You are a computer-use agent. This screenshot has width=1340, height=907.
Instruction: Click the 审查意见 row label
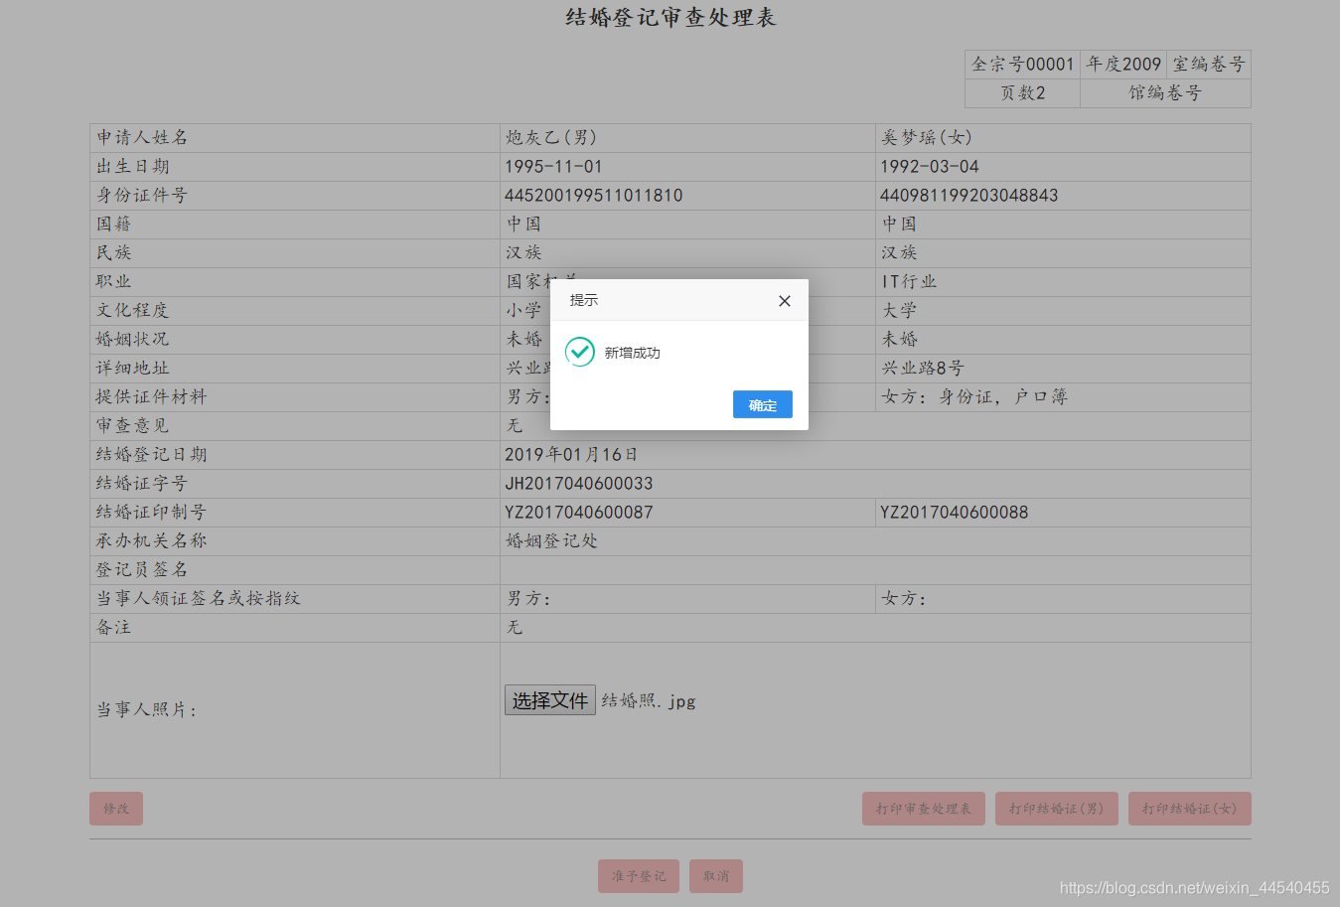tap(132, 426)
